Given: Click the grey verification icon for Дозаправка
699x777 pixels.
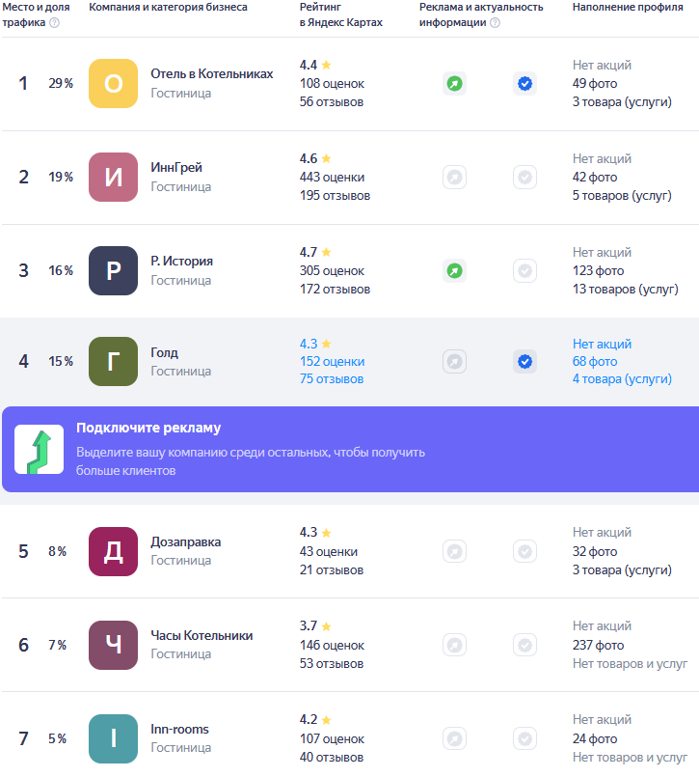Looking at the screenshot, I should (524, 551).
